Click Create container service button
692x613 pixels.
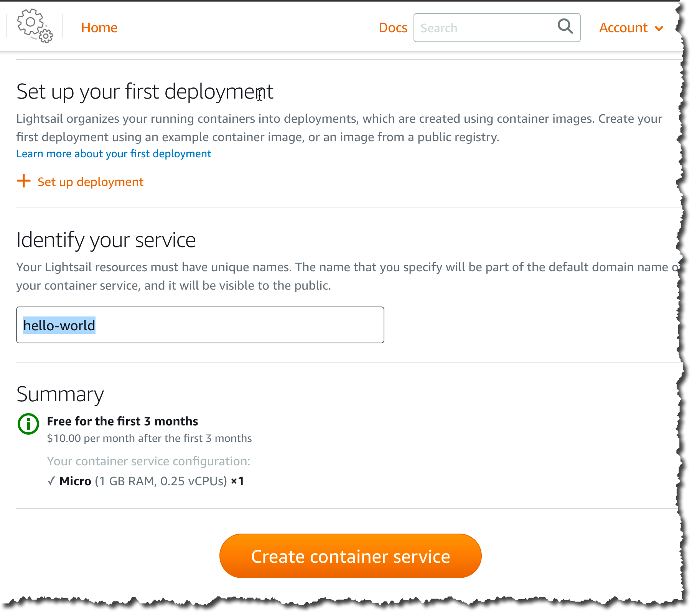350,556
